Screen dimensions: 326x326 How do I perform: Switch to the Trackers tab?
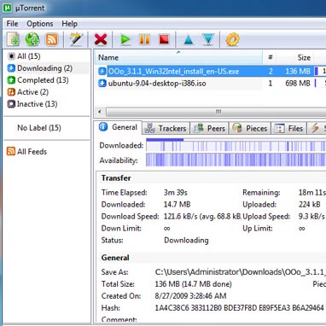(x=166, y=129)
